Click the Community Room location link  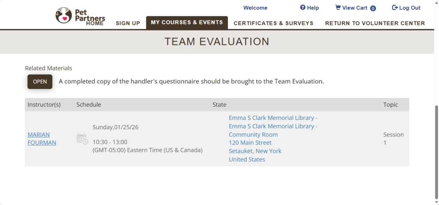[253, 134]
